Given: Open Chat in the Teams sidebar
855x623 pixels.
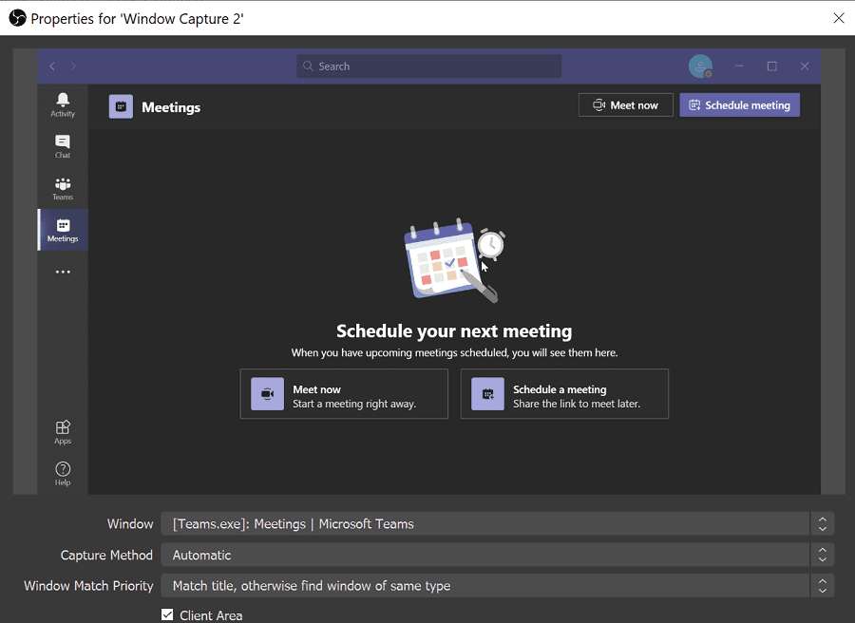Looking at the screenshot, I should tap(63, 146).
